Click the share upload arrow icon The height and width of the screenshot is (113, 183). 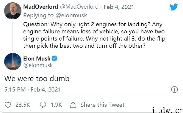73,105
